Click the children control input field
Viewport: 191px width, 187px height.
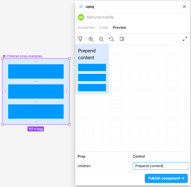(x=161, y=166)
